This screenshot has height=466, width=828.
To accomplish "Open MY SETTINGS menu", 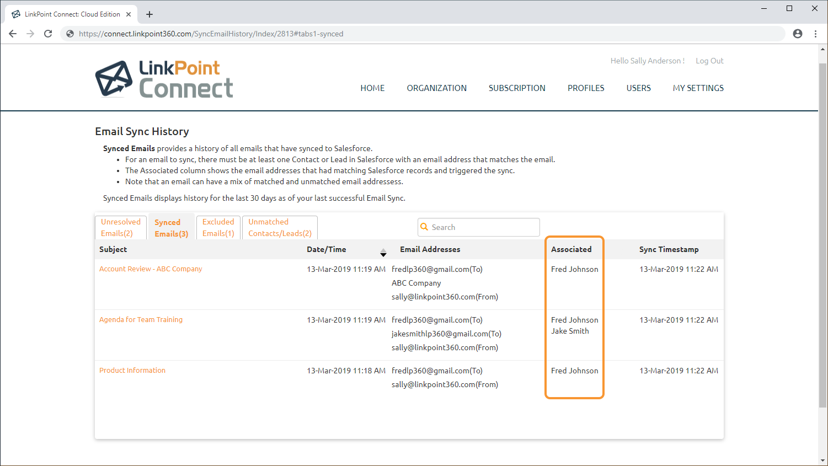I will pos(698,88).
